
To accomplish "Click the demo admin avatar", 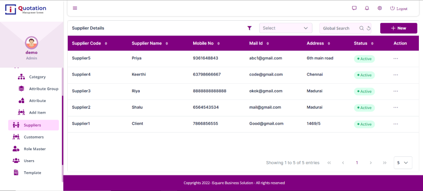I will click(x=31, y=43).
